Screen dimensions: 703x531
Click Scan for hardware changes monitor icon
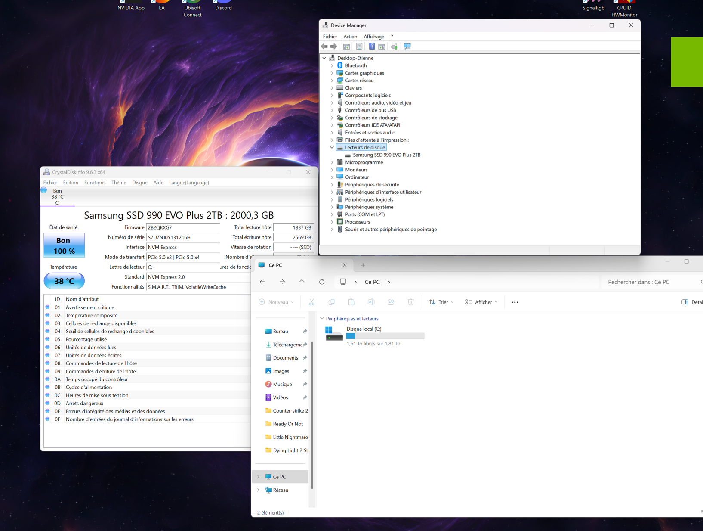(407, 47)
